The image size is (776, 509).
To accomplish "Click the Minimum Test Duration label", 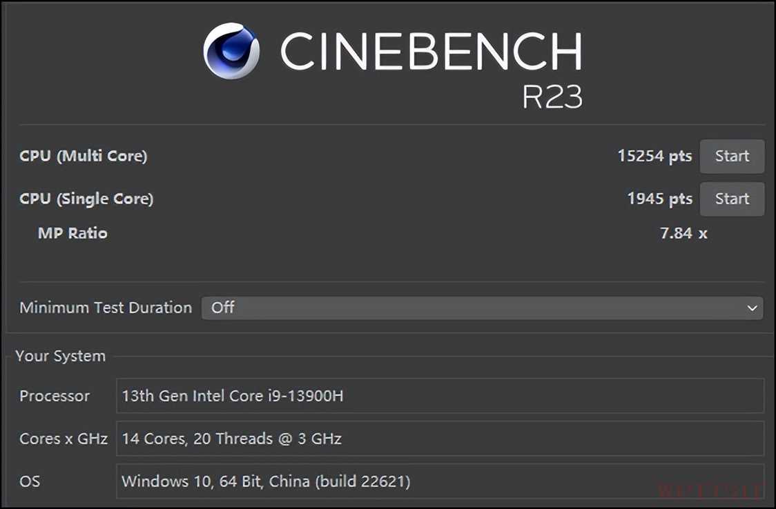I will click(106, 308).
